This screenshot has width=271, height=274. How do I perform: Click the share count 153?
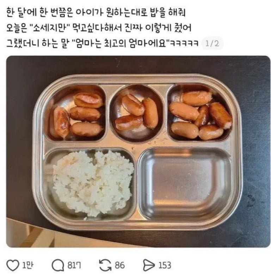tap(165, 265)
